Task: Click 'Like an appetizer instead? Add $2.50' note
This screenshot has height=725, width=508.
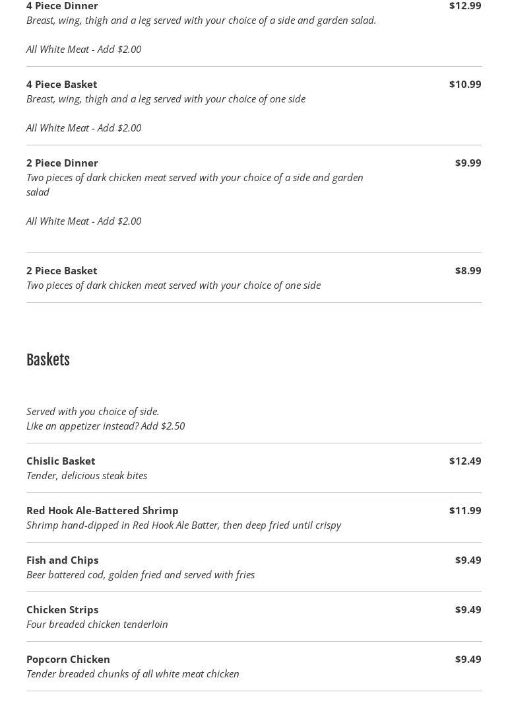Action: tap(106, 426)
